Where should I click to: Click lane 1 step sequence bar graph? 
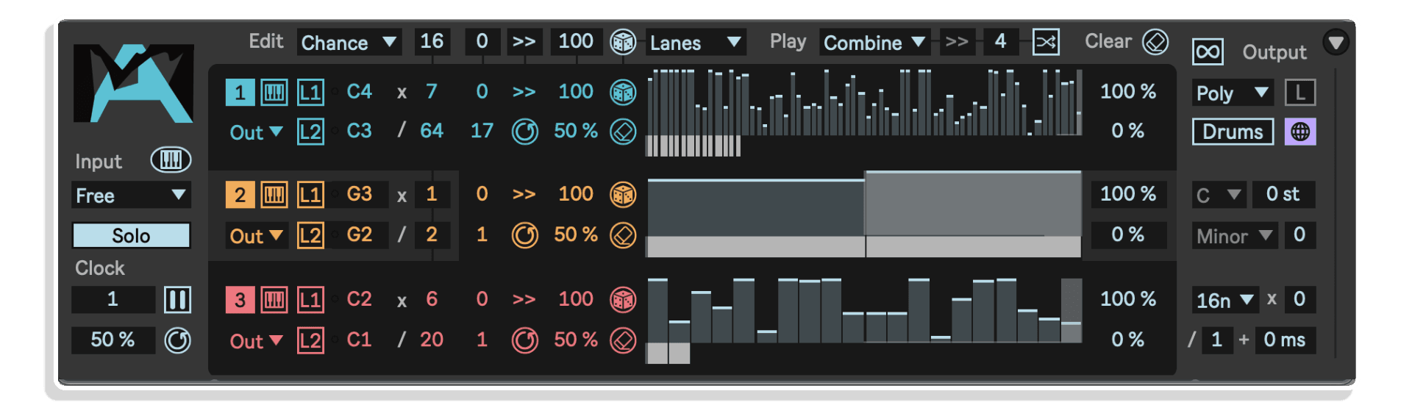[x=864, y=112]
